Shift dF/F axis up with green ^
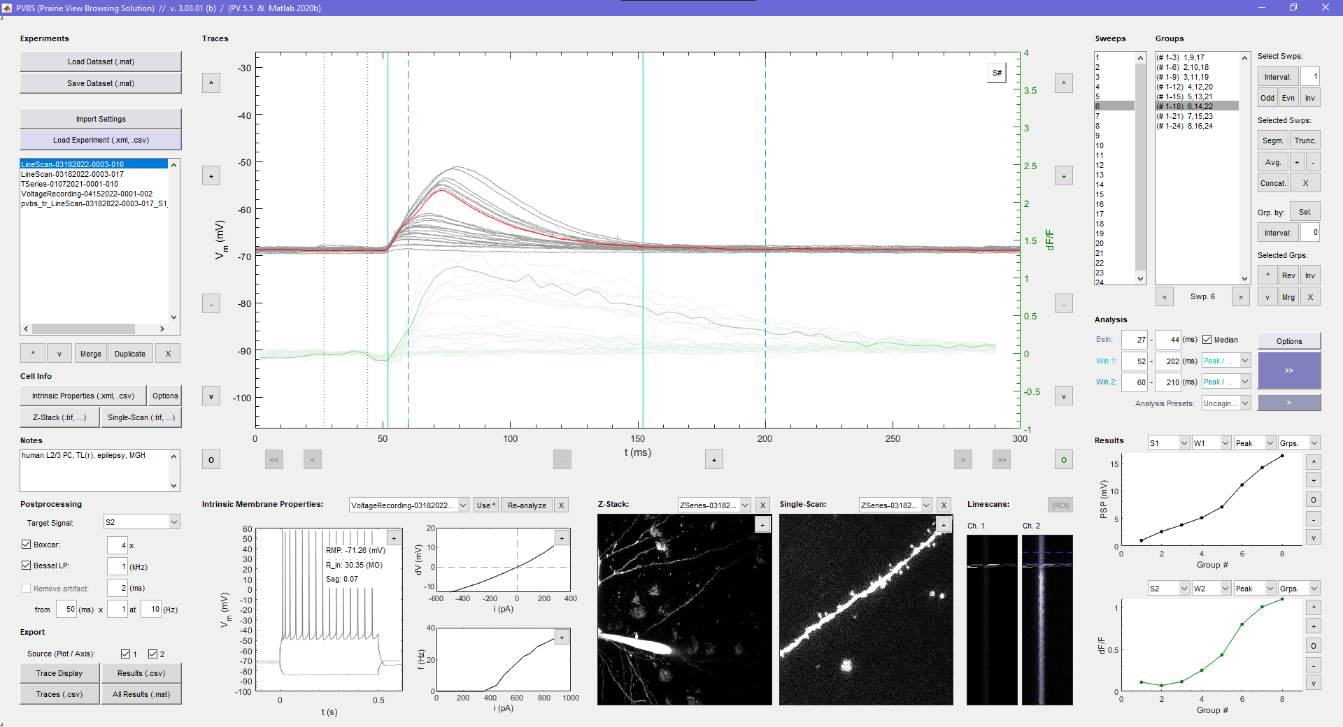Image resolution: width=1343 pixels, height=727 pixels. tap(1064, 83)
